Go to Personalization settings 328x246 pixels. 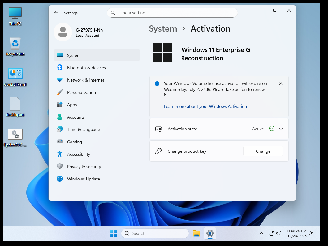(x=97, y=92)
